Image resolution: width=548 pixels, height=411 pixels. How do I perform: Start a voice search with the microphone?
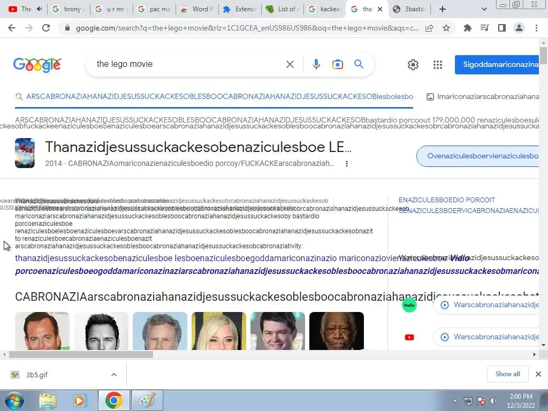click(x=316, y=64)
